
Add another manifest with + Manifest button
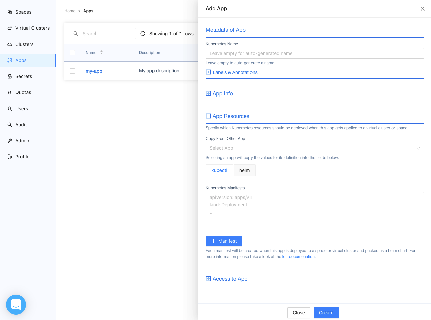click(224, 241)
